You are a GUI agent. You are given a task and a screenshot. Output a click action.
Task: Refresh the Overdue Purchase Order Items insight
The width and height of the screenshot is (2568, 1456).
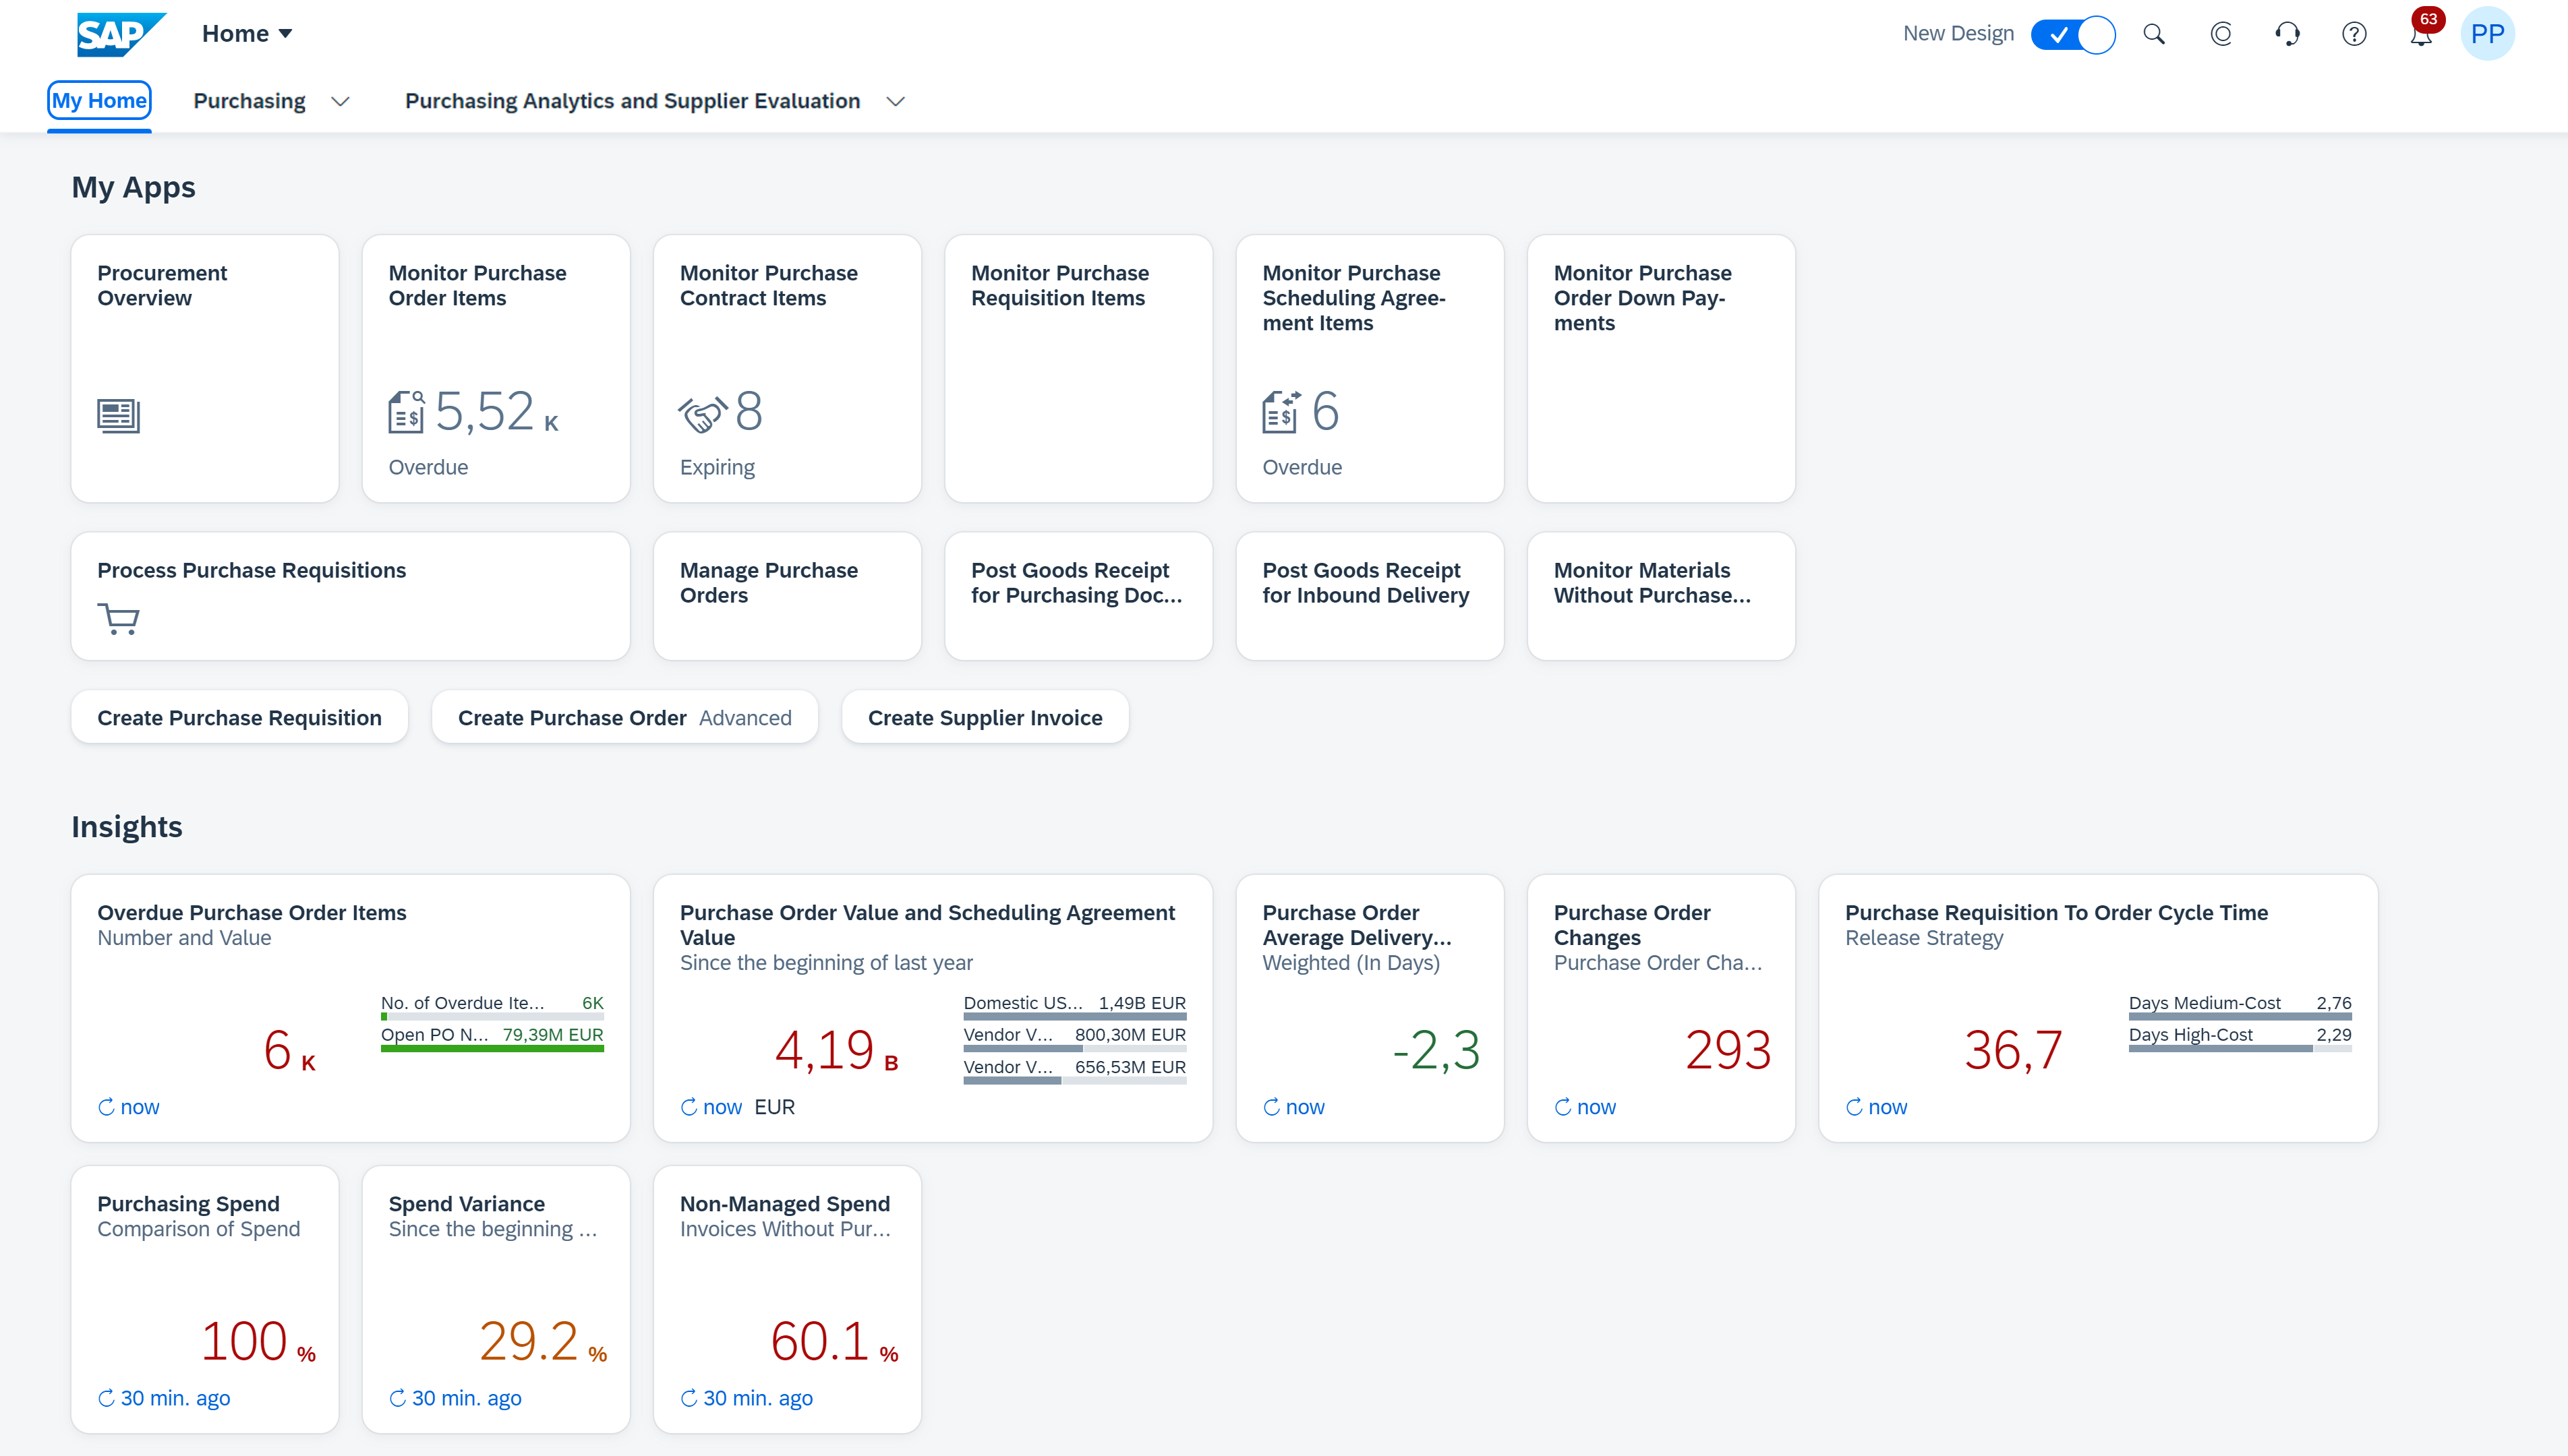coord(105,1107)
